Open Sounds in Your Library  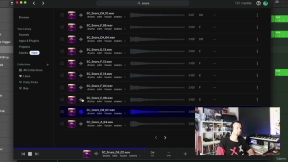24,35
